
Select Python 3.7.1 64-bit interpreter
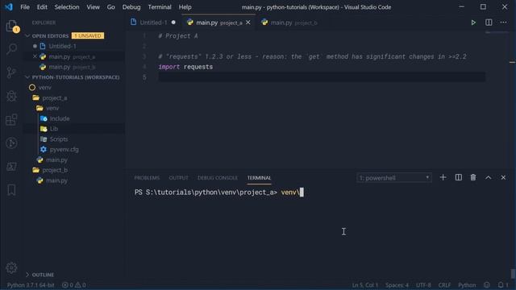(31, 285)
